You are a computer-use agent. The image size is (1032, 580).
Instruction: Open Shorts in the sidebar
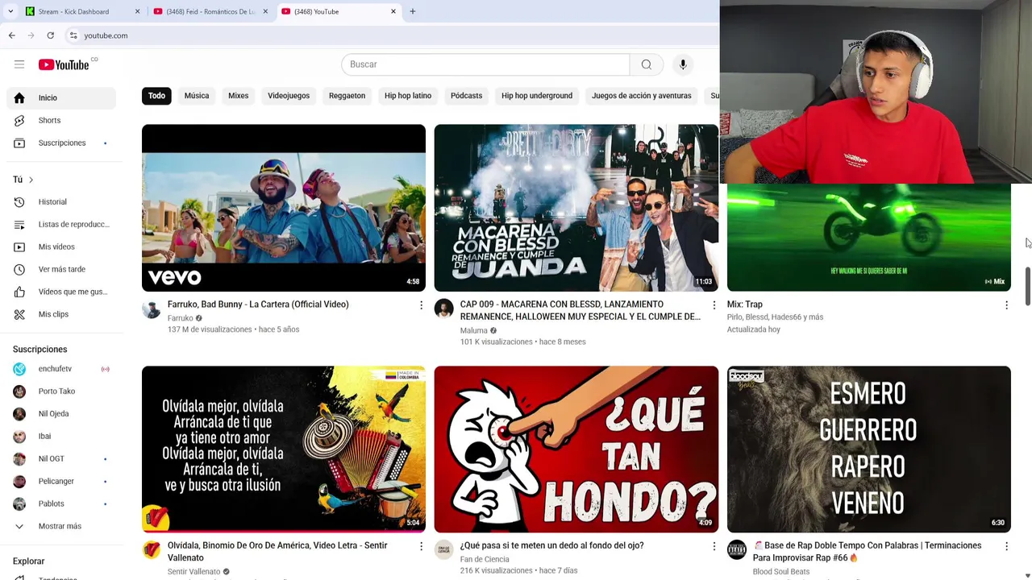(61, 120)
